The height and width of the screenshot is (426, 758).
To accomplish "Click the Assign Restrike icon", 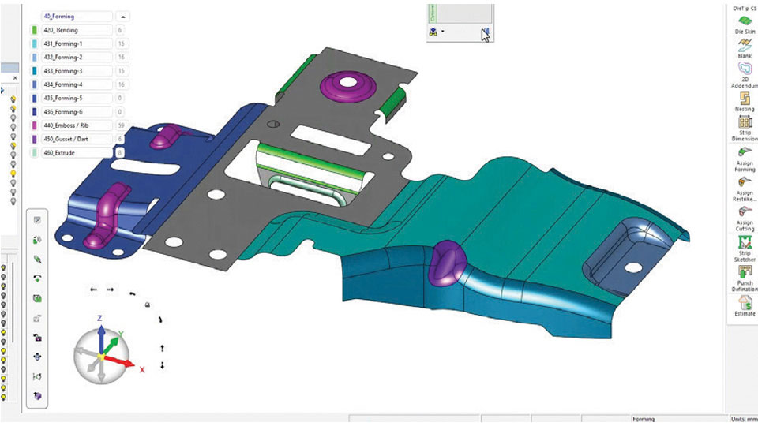I will 745,182.
